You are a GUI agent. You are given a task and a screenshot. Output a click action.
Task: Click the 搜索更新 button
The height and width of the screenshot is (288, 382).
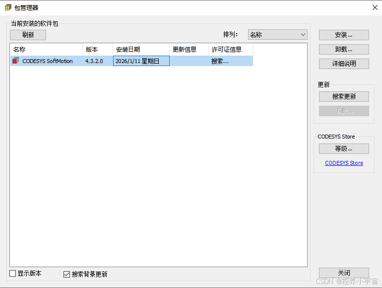pyautogui.click(x=344, y=96)
